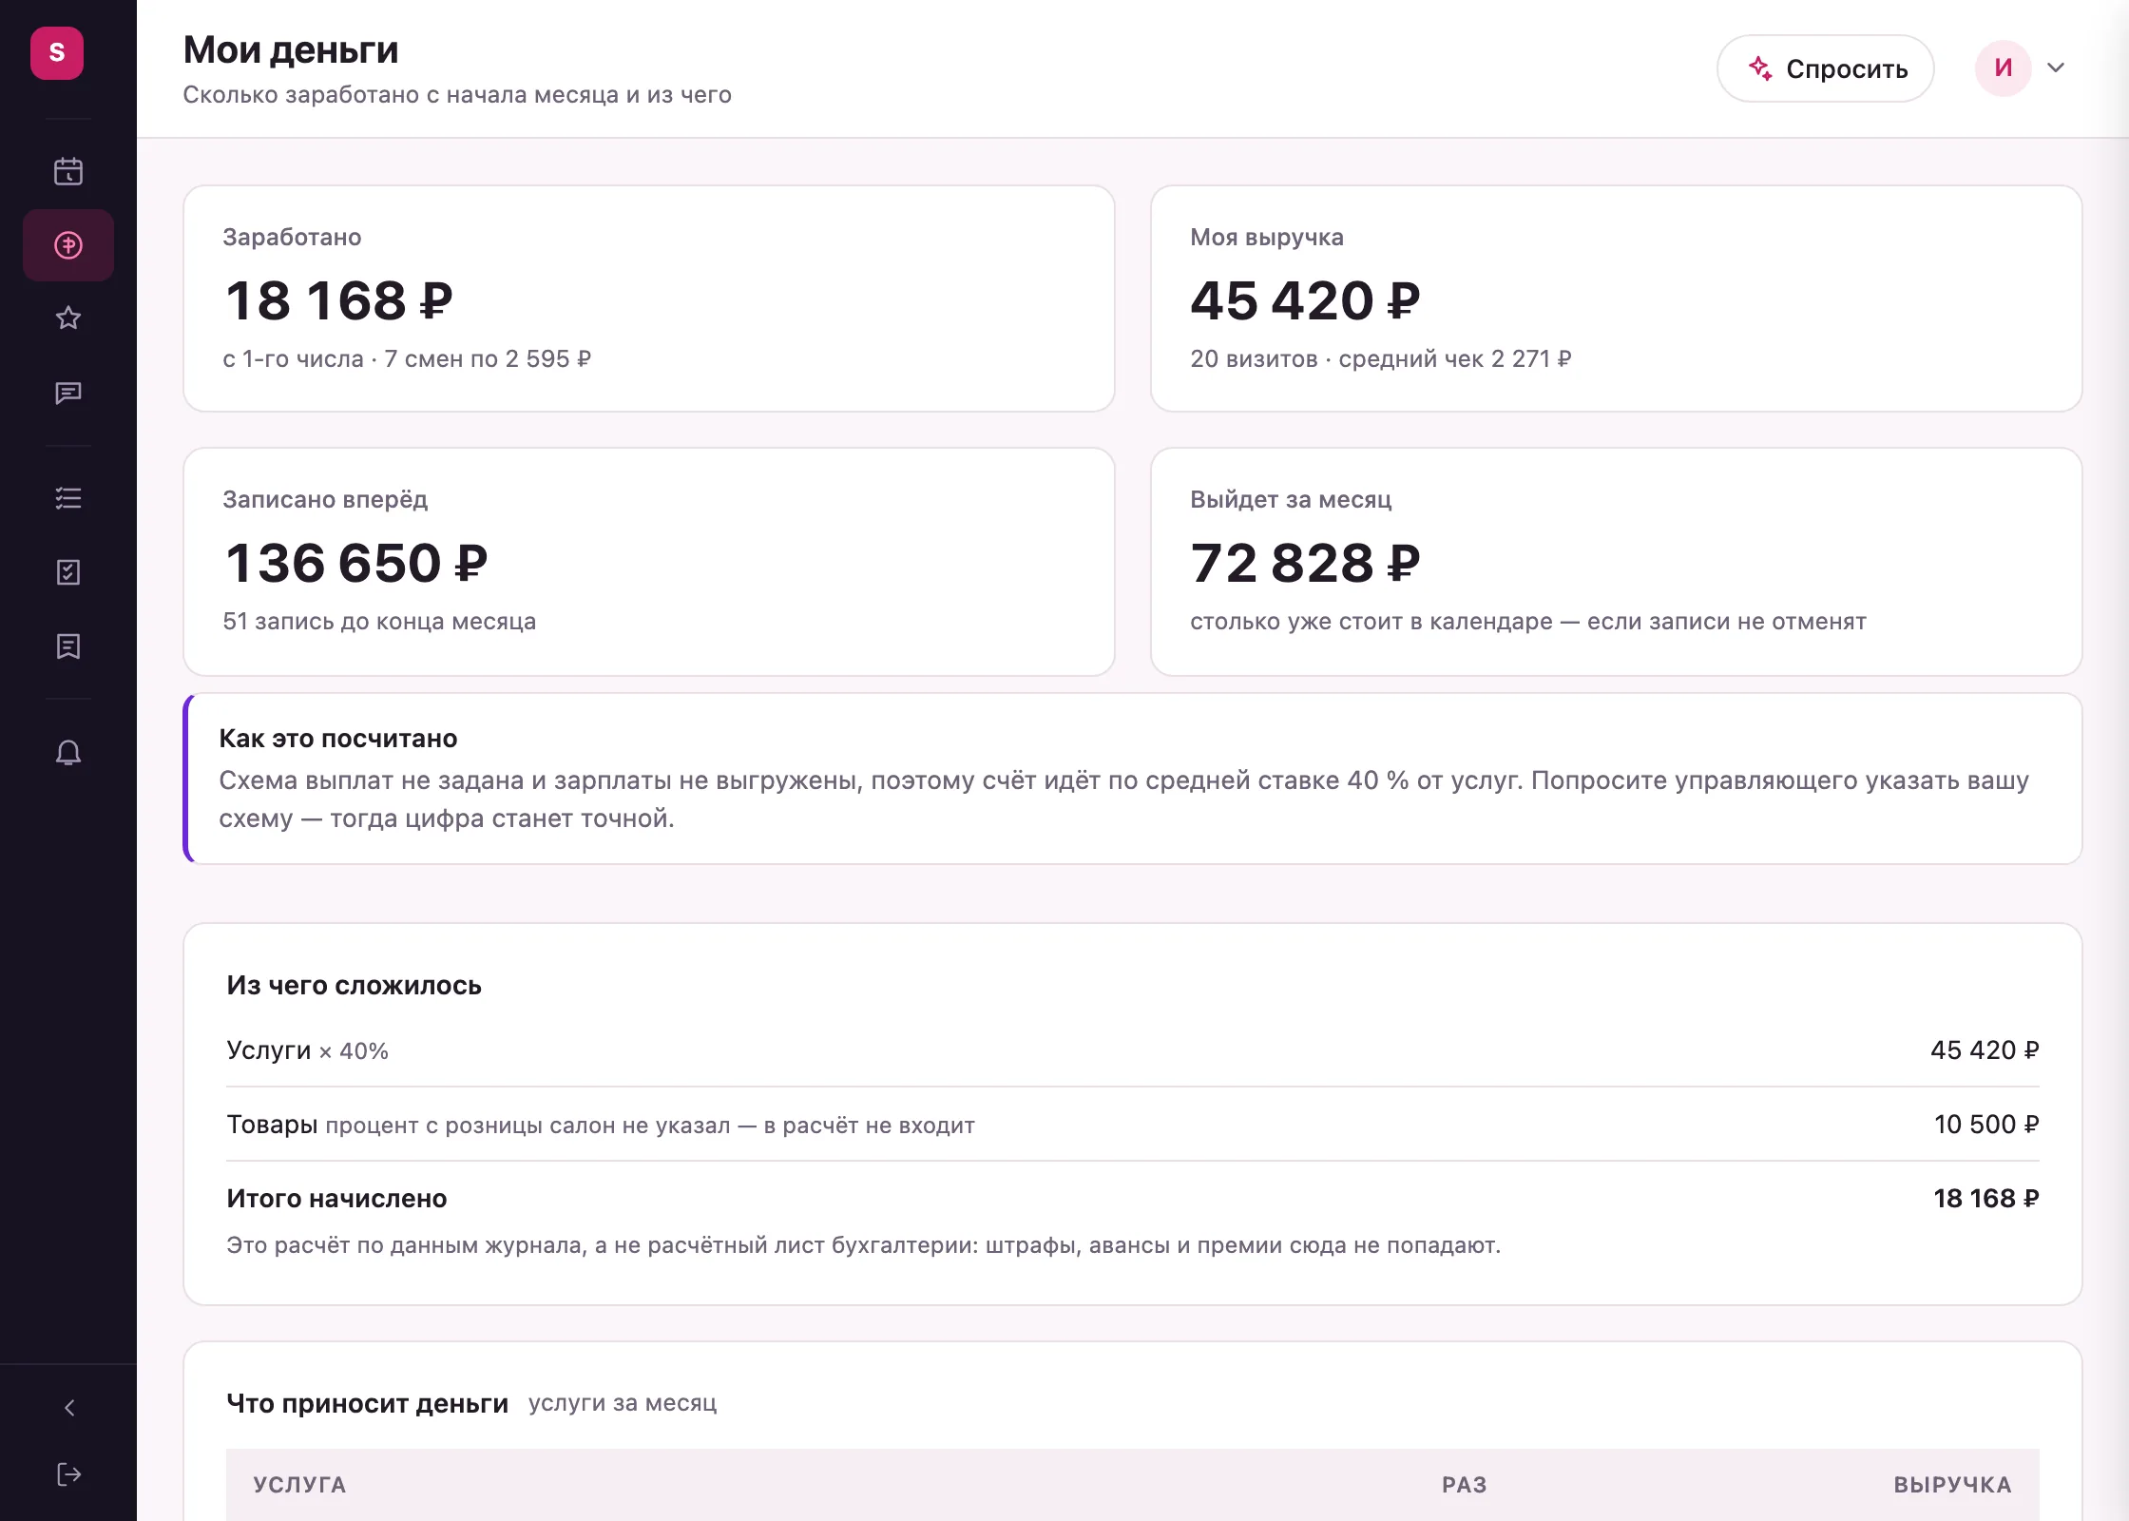Viewport: 2129px width, 1521px height.
Task: Click the УСЛУГА column header
Action: pos(299,1485)
